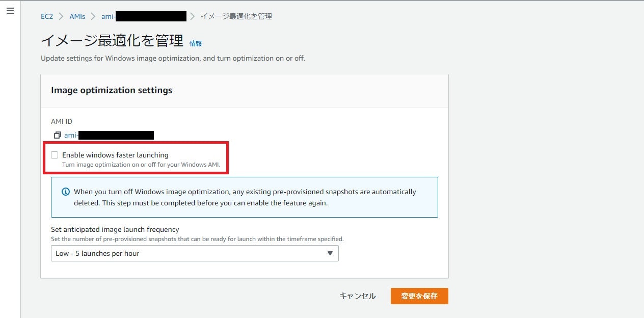The height and width of the screenshot is (318, 644).
Task: Open the image launch frequency dropdown
Action: (x=195, y=253)
